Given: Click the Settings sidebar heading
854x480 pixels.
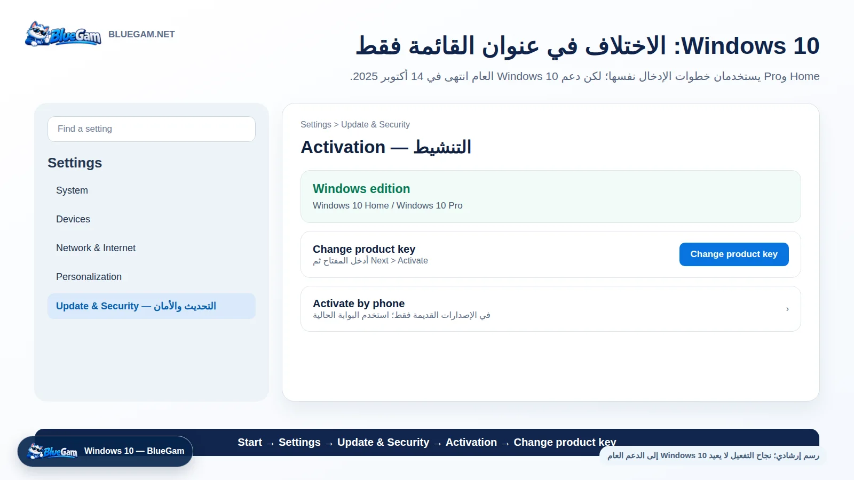Looking at the screenshot, I should pos(75,163).
